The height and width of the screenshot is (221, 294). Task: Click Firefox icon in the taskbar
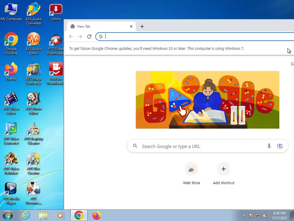pyautogui.click(x=96, y=215)
